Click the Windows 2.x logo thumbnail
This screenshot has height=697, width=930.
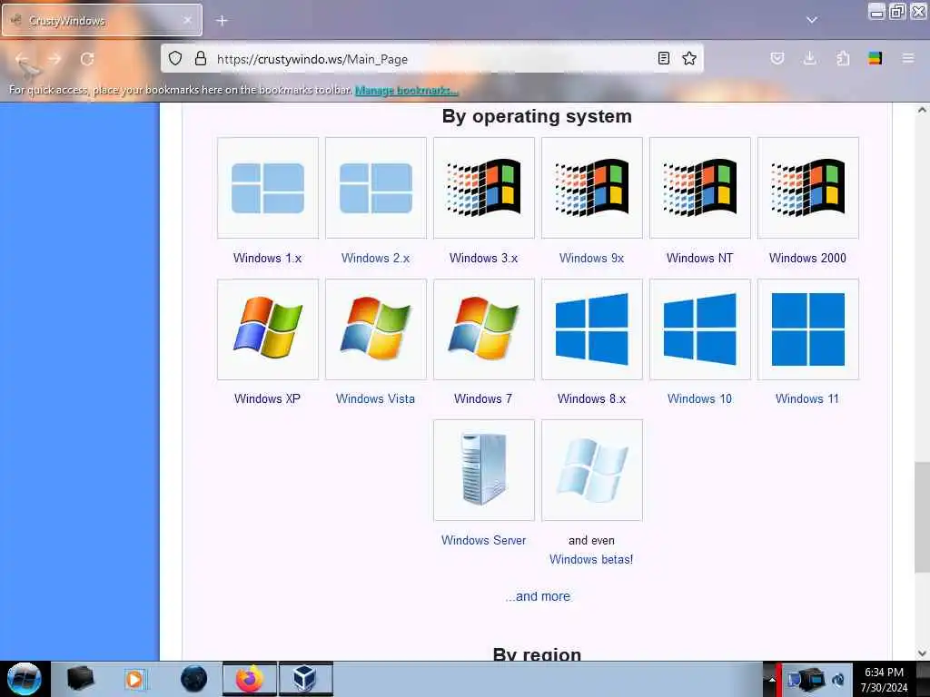coord(375,188)
